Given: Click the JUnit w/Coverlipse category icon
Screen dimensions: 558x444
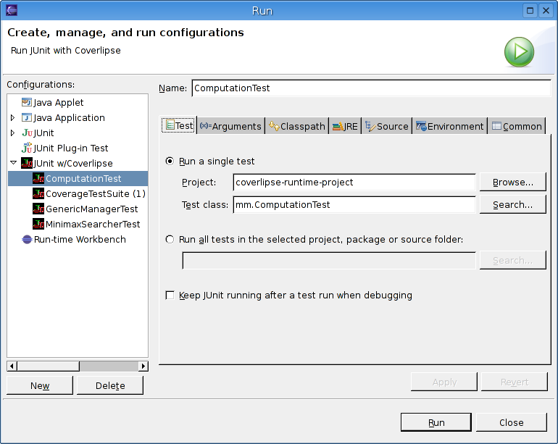Looking at the screenshot, I should click(x=27, y=164).
